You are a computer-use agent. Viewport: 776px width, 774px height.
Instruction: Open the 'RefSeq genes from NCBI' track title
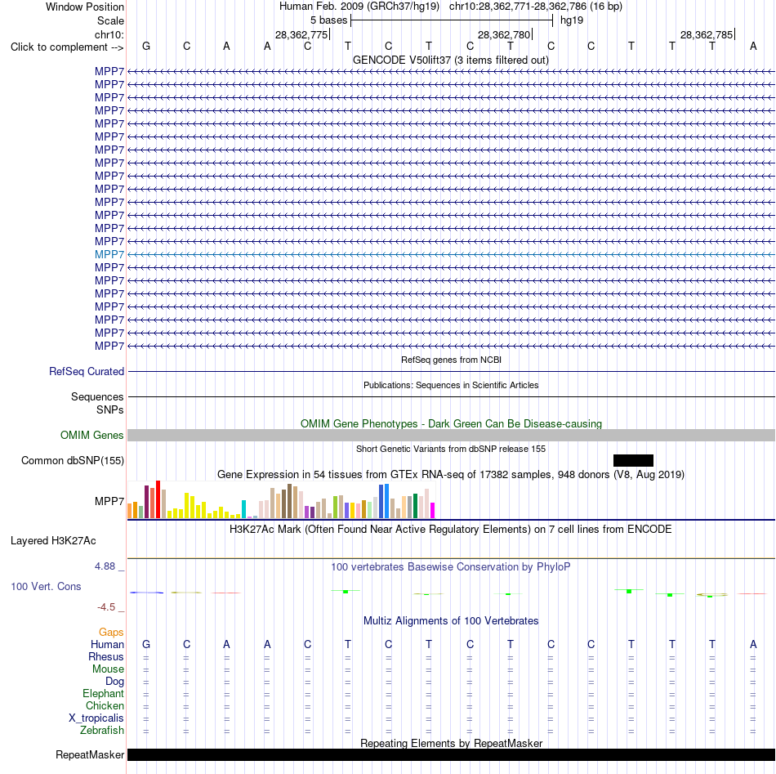click(x=451, y=360)
